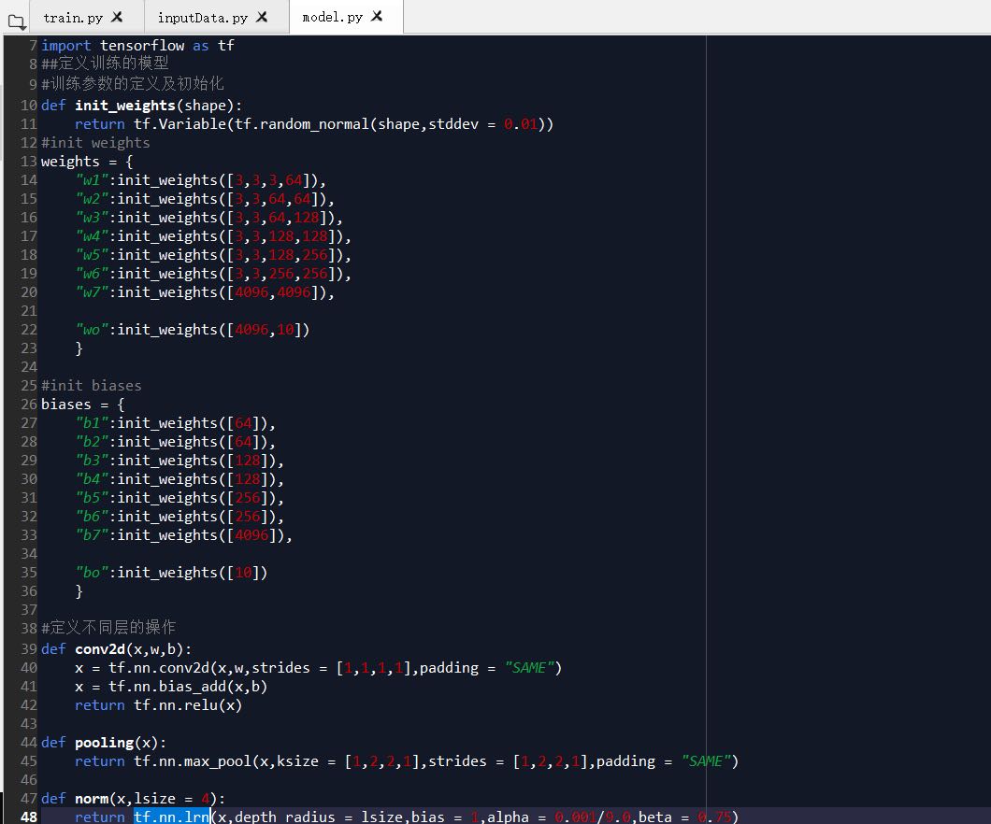Switch to the inputData.py tab

tap(202, 18)
